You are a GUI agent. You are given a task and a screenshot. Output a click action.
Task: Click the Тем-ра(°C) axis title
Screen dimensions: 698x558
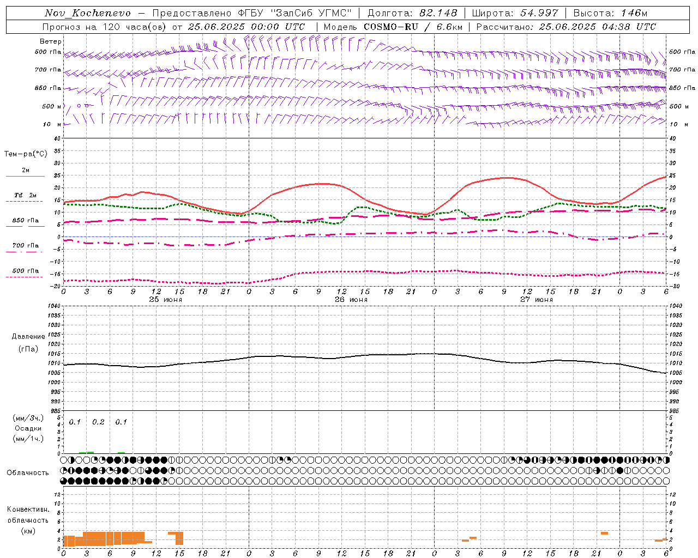coord(26,154)
